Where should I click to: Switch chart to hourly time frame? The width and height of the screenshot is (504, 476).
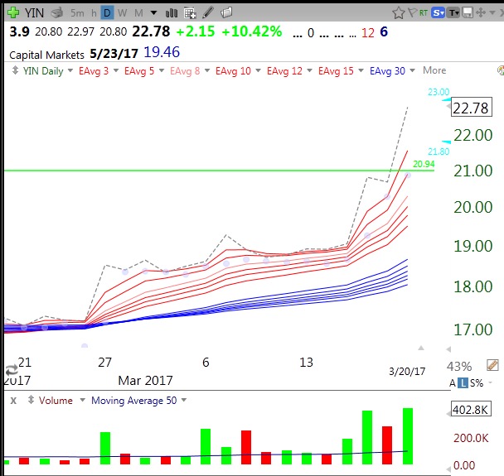94,13
